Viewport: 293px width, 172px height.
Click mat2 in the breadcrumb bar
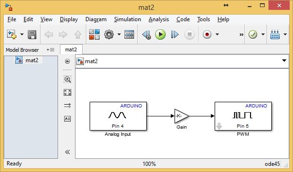click(x=92, y=61)
